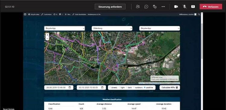Screen dimensions: 226x110
Task: Expand the Bicycle App dropdown
Action: coord(64,28)
